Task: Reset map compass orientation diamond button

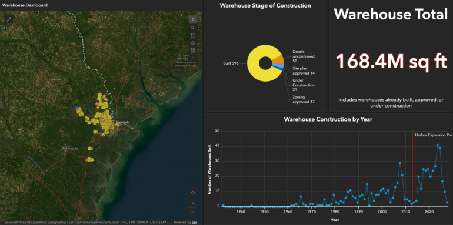Action: tap(193, 193)
